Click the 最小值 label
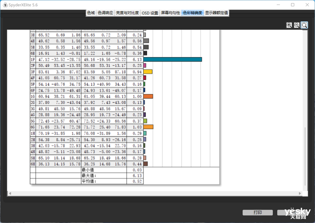 click(x=88, y=170)
